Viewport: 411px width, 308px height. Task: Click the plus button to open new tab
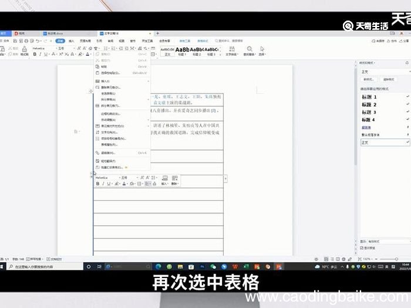pyautogui.click(x=157, y=33)
